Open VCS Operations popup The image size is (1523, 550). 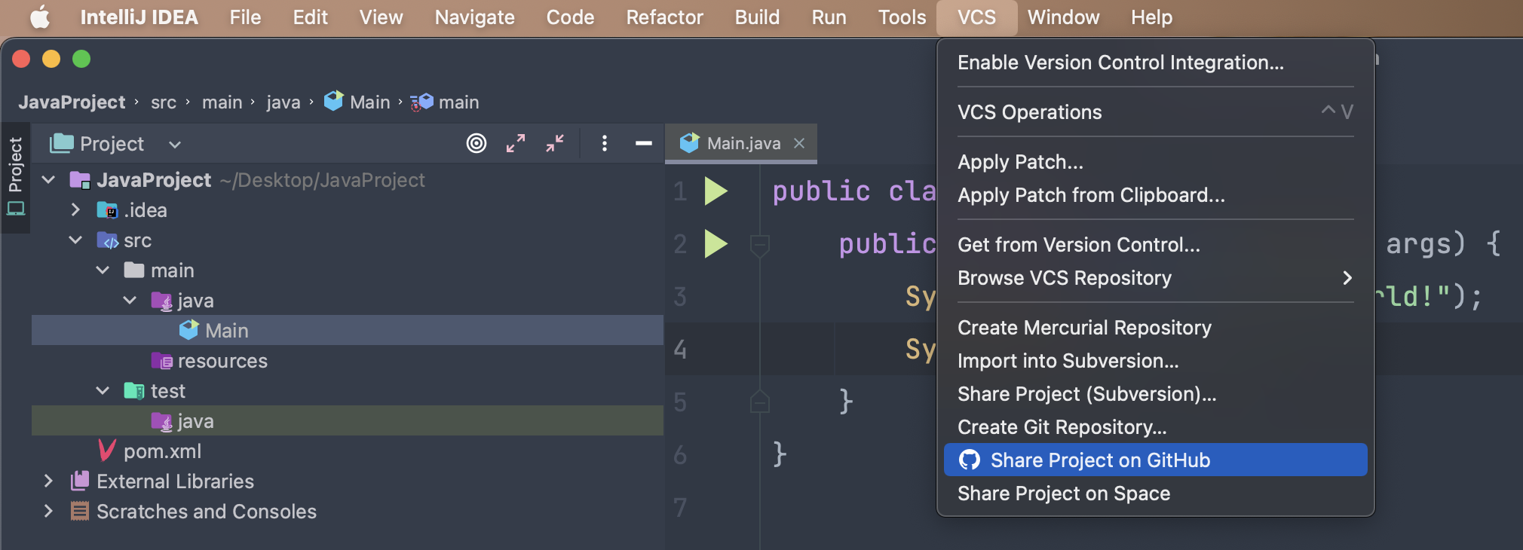click(x=1155, y=112)
